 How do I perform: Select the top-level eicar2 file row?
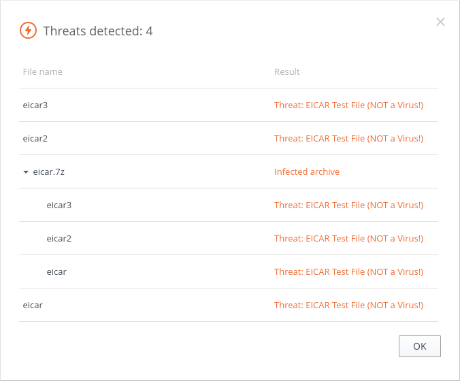(x=229, y=138)
